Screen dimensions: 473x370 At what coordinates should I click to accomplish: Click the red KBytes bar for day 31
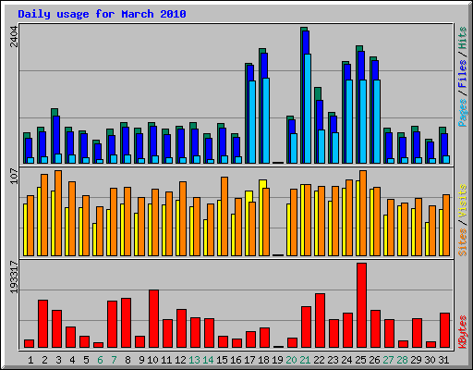click(444, 330)
